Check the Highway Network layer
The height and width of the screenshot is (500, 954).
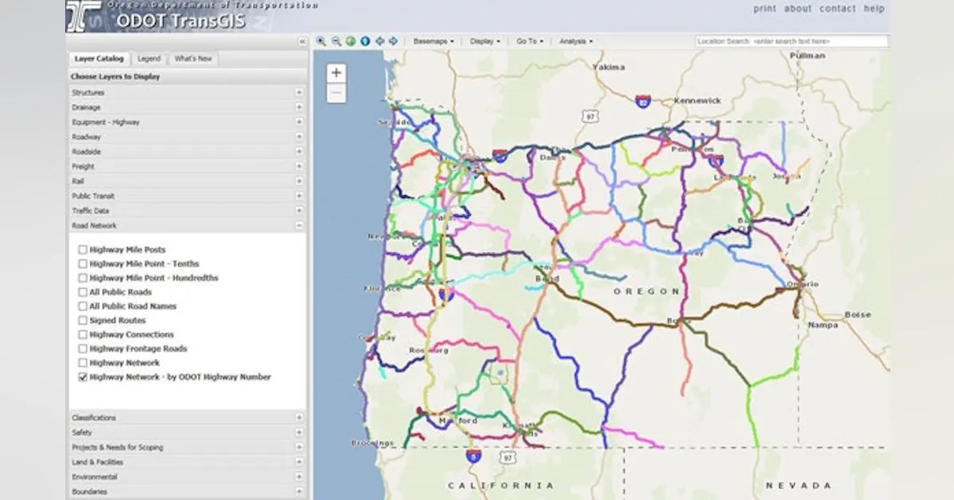(x=83, y=363)
